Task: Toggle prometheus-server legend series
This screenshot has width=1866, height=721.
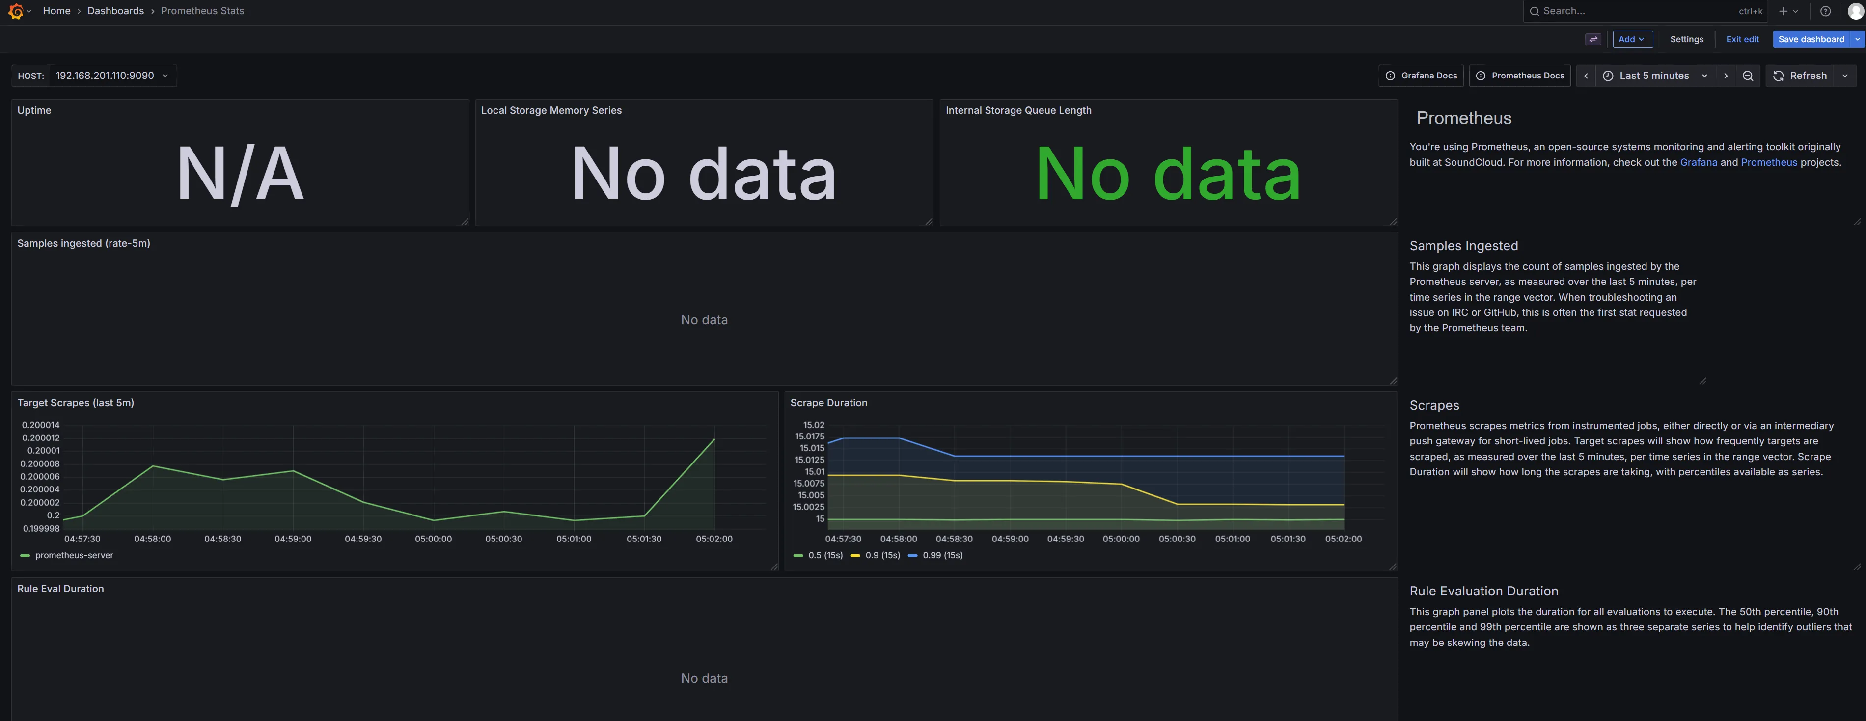Action: 74,555
